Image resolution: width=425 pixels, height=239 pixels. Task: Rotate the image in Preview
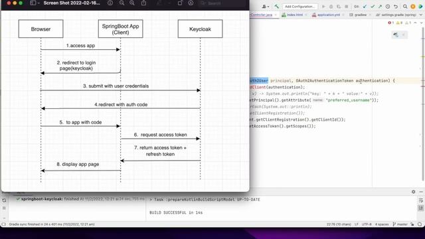pos(180,3)
